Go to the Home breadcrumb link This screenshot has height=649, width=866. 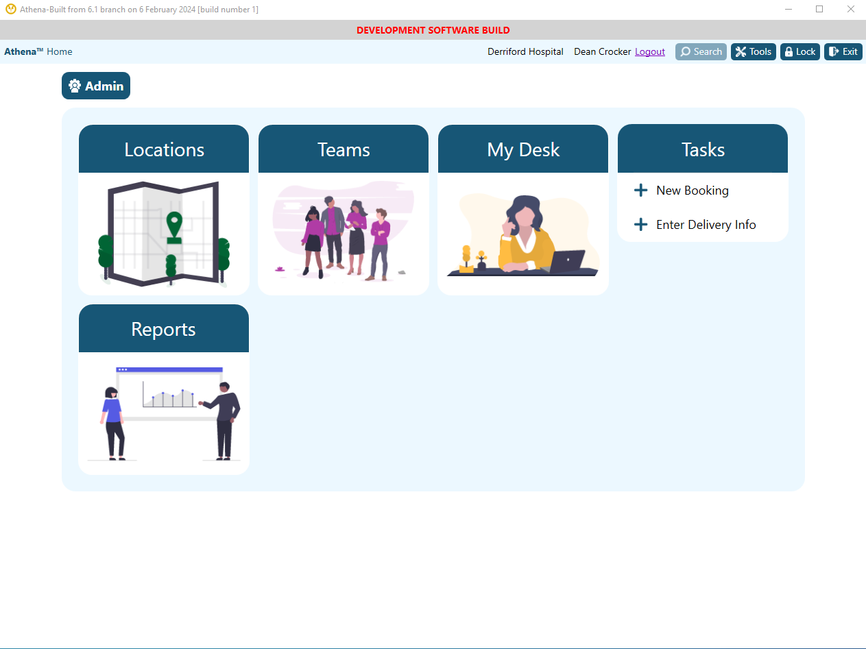[60, 51]
